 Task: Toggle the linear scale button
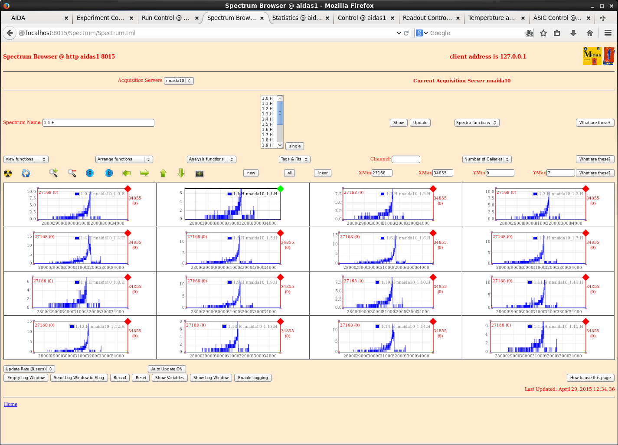[x=323, y=173]
